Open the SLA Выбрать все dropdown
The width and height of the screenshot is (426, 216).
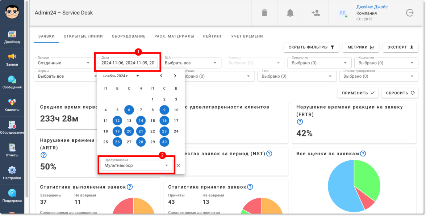(x=191, y=63)
